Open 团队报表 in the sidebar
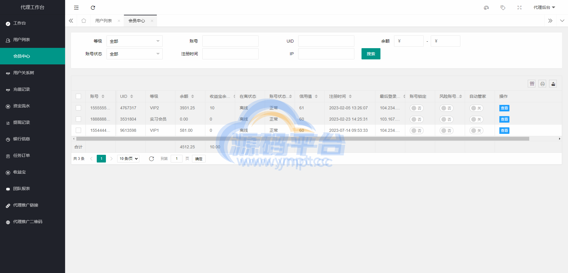This screenshot has width=568, height=273. [x=33, y=188]
